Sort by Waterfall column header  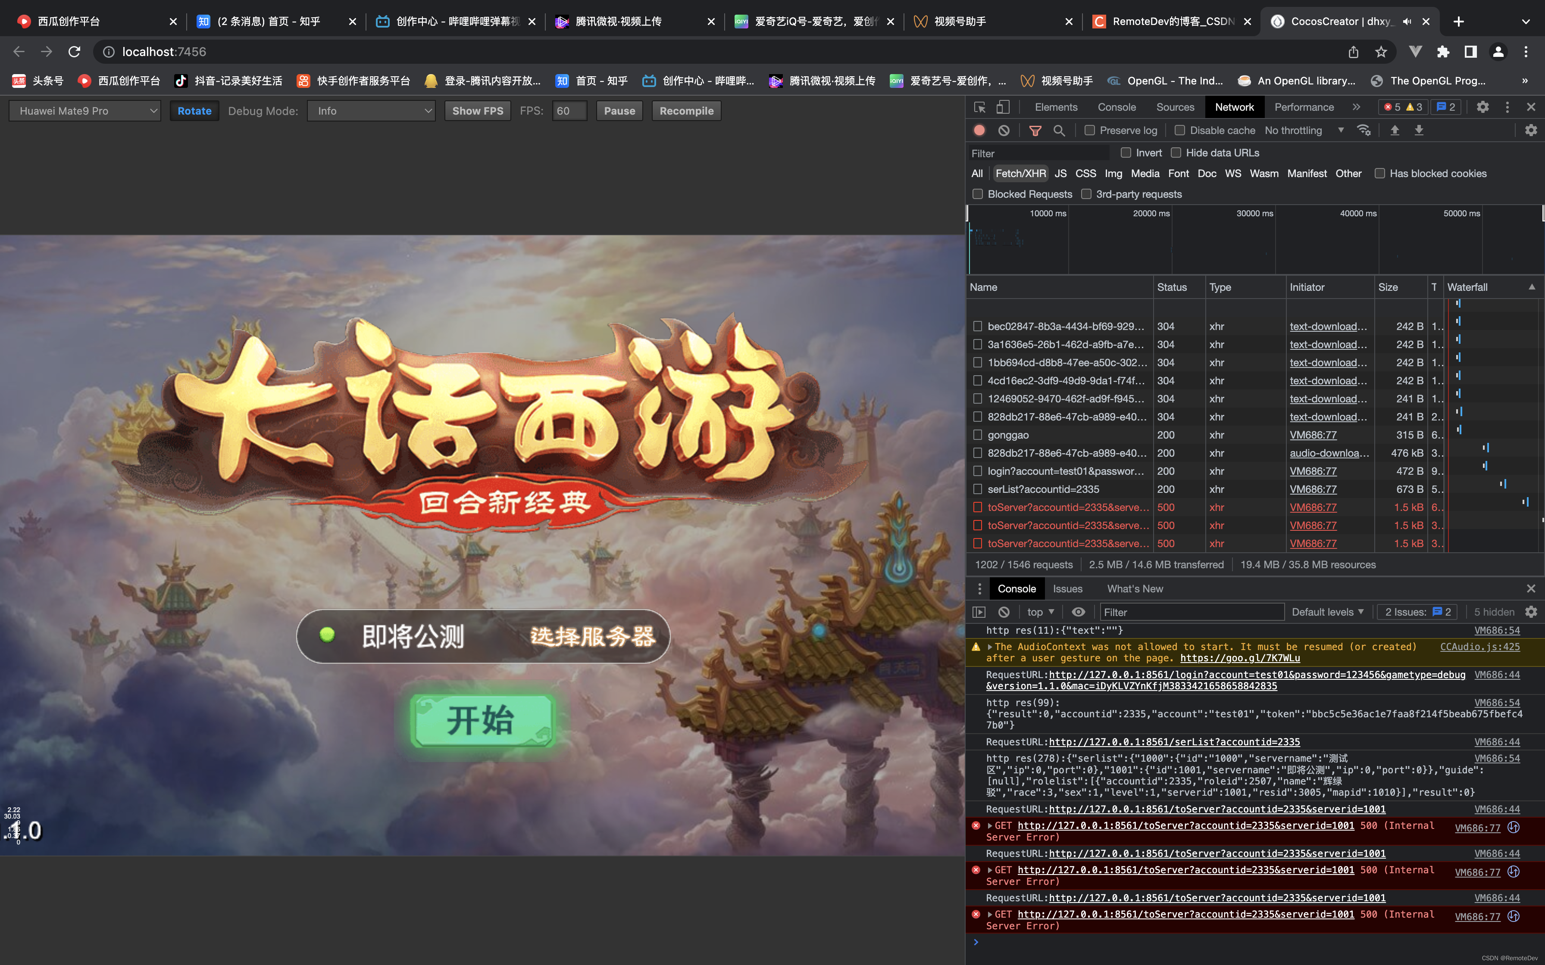(x=1492, y=287)
